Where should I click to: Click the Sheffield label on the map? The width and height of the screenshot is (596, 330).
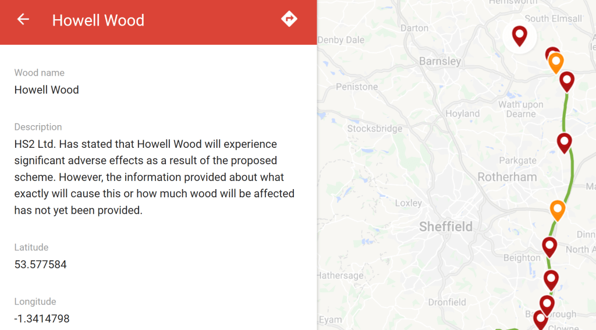446,227
